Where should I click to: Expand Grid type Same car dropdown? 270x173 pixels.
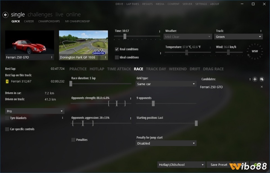pyautogui.click(x=166, y=84)
